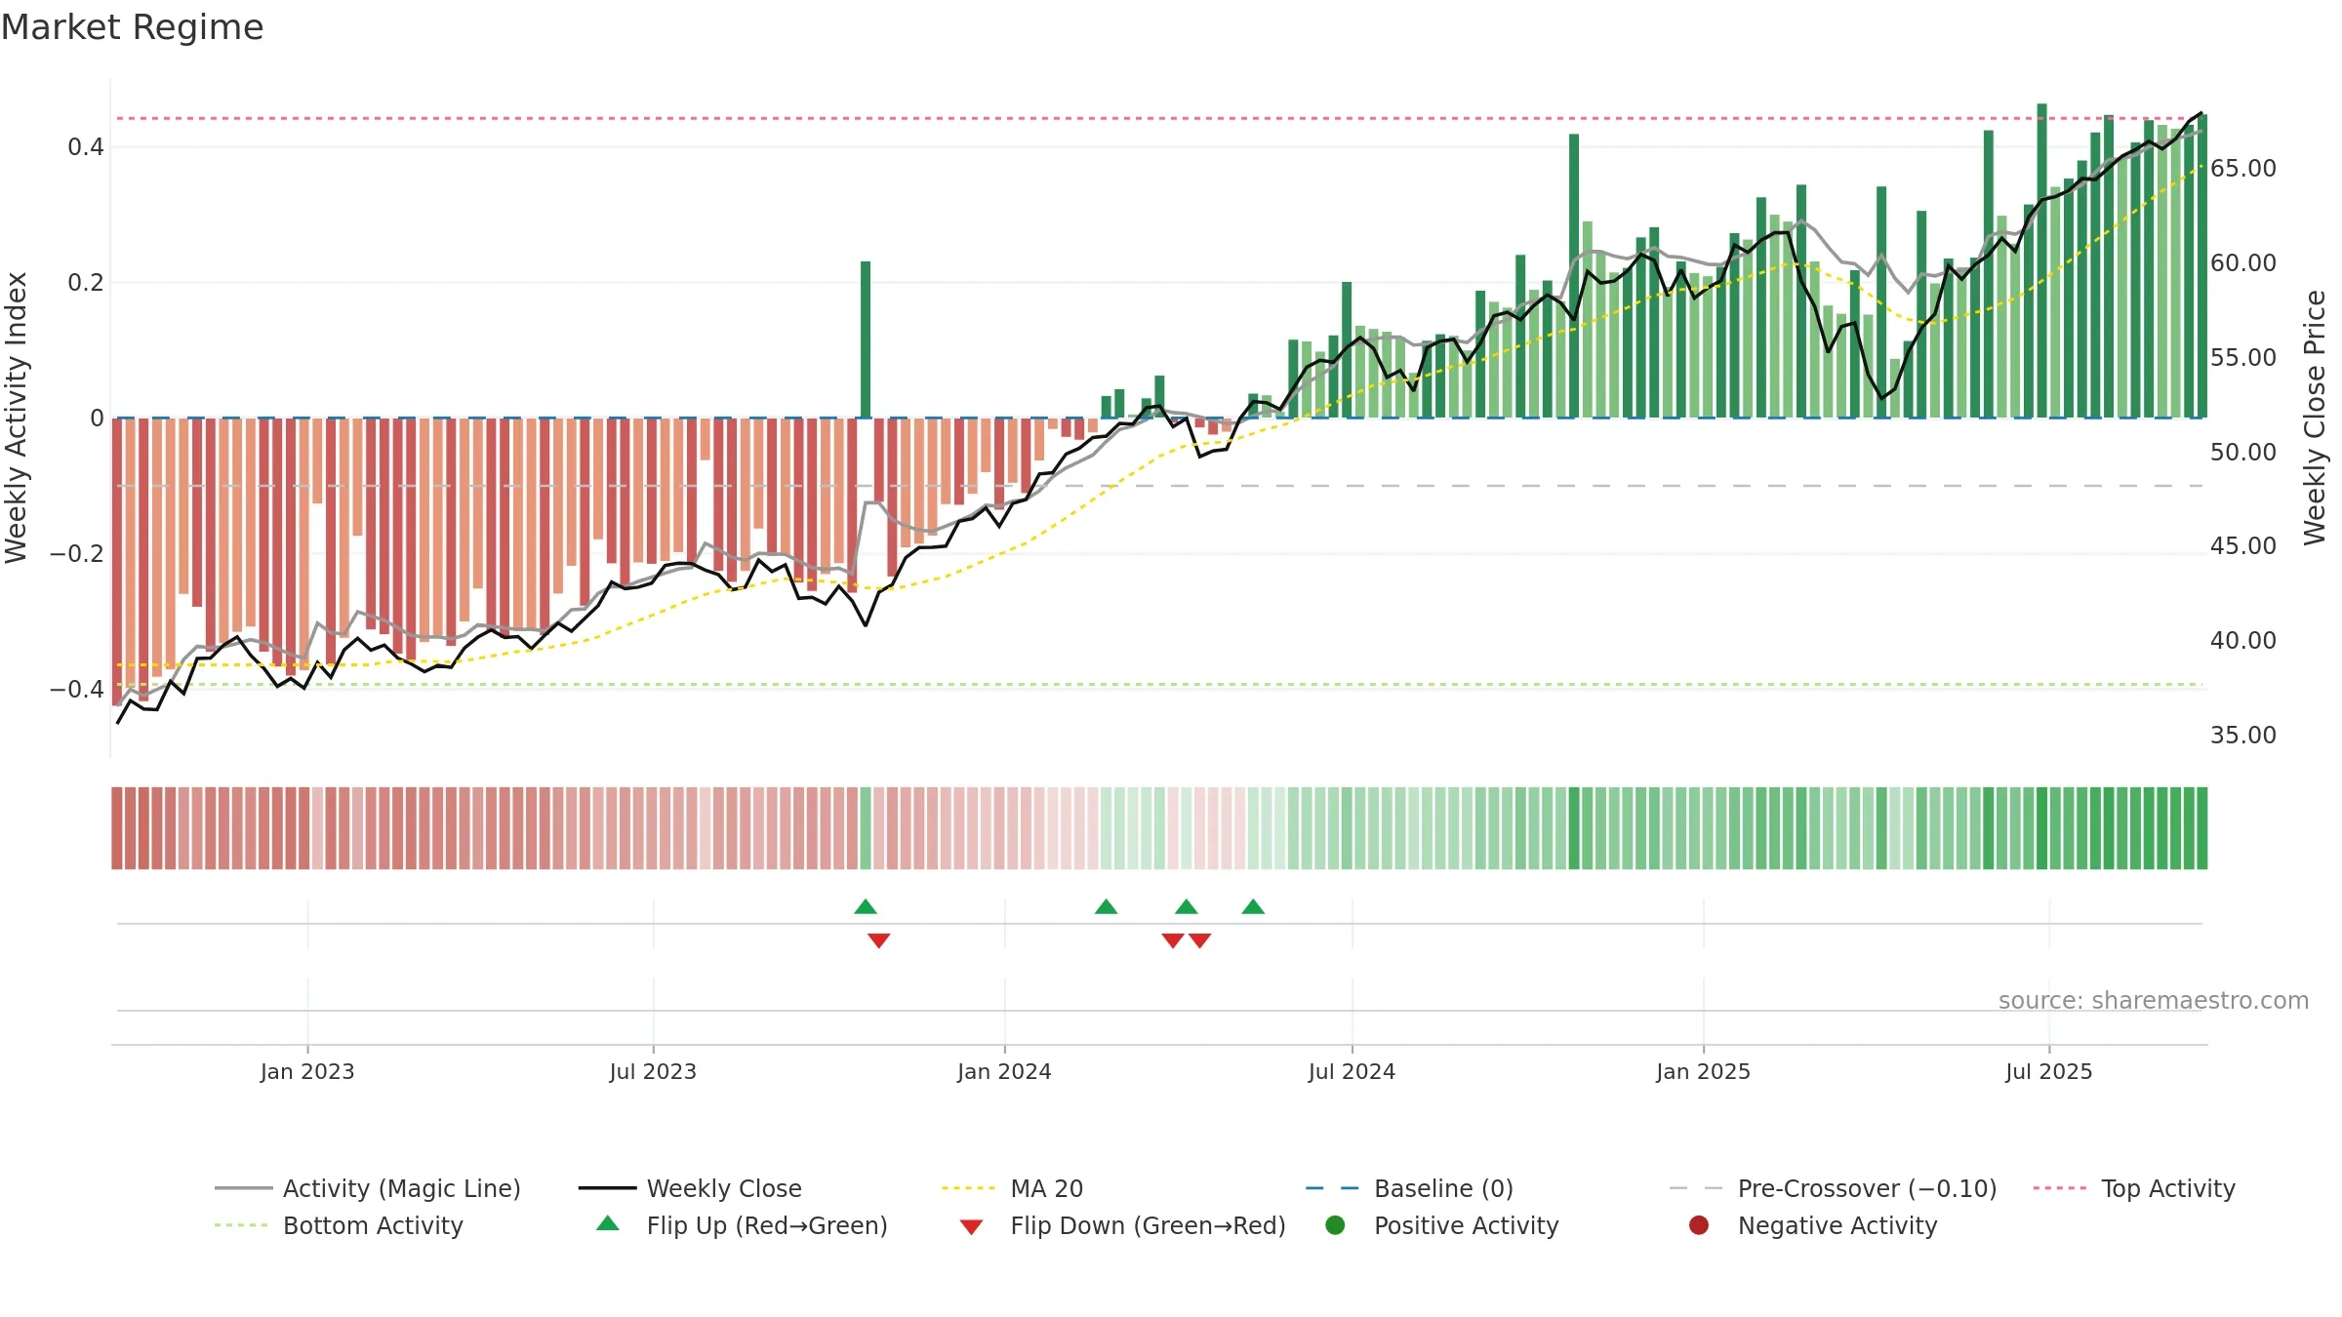Toggle the Flip Up (Red→Green) legend entry
The width and height of the screenshot is (2342, 1317).
[742, 1225]
